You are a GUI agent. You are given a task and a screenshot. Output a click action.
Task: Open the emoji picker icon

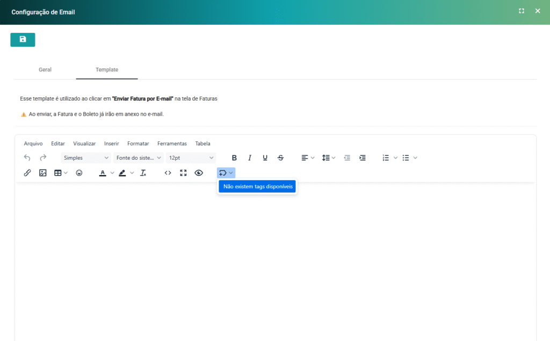pyautogui.click(x=79, y=173)
